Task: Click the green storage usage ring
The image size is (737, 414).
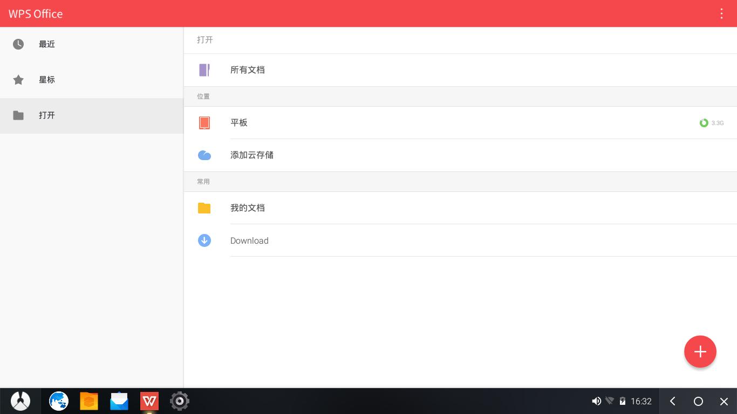Action: pos(704,123)
